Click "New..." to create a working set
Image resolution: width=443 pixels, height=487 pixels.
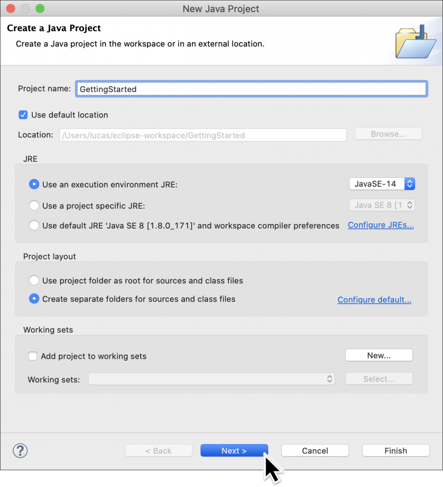(379, 355)
